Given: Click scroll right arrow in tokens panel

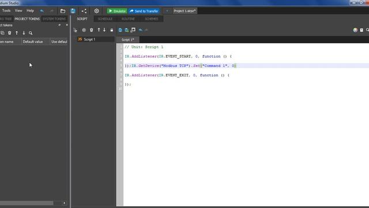Looking at the screenshot, I should 64,203.
